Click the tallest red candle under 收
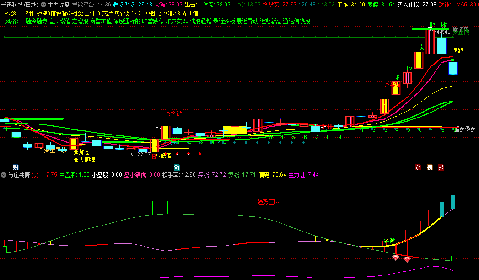 pos(430,42)
